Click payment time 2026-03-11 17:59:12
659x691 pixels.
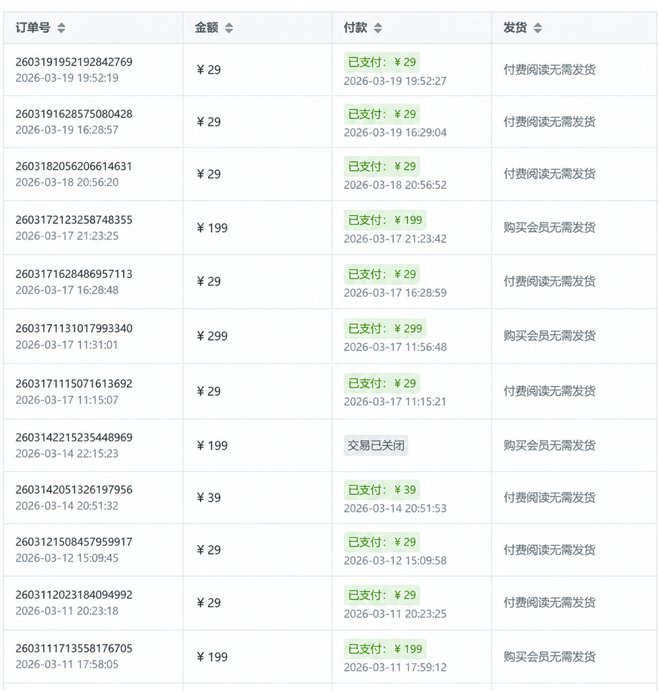coord(395,667)
